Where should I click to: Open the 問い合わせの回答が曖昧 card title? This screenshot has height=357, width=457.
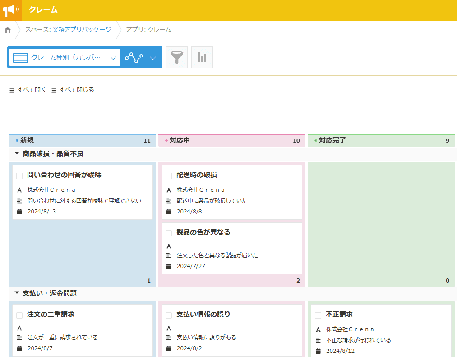pyautogui.click(x=64, y=175)
